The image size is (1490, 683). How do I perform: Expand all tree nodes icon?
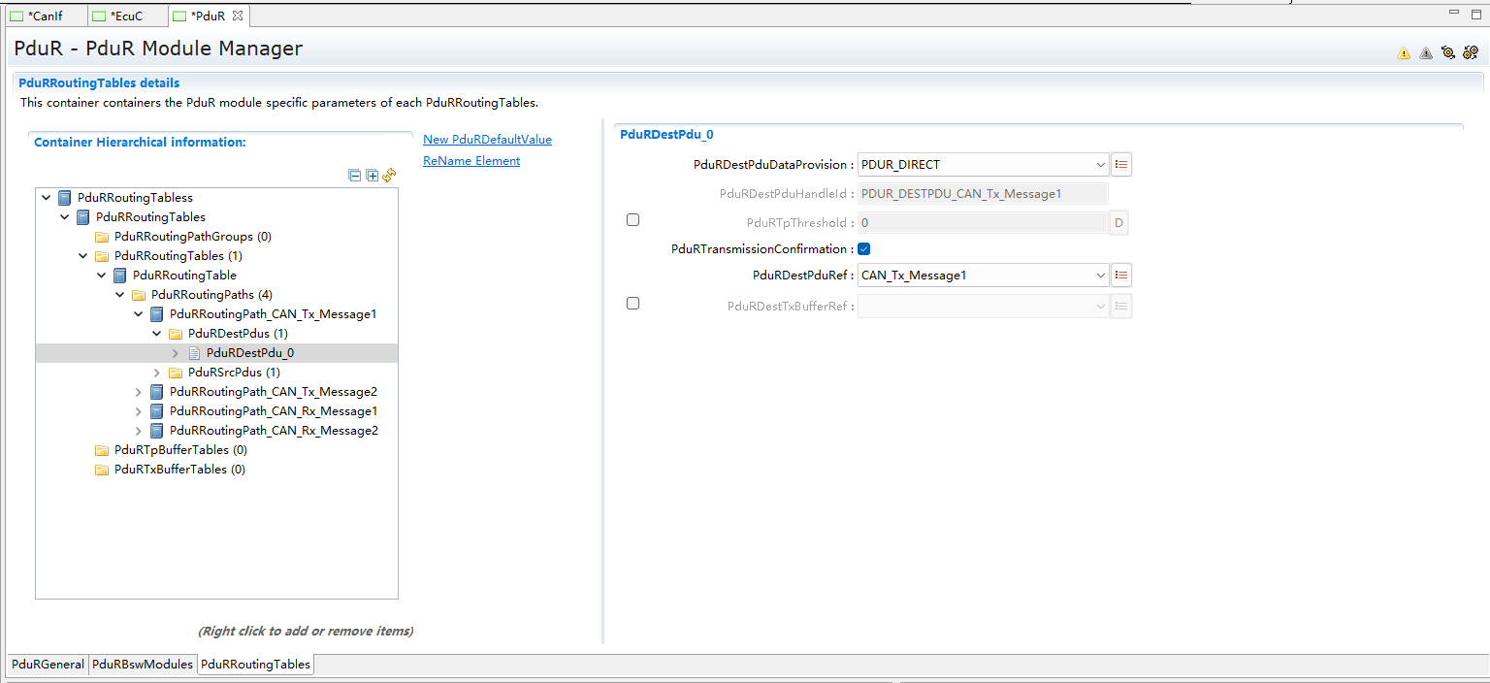[x=372, y=176]
